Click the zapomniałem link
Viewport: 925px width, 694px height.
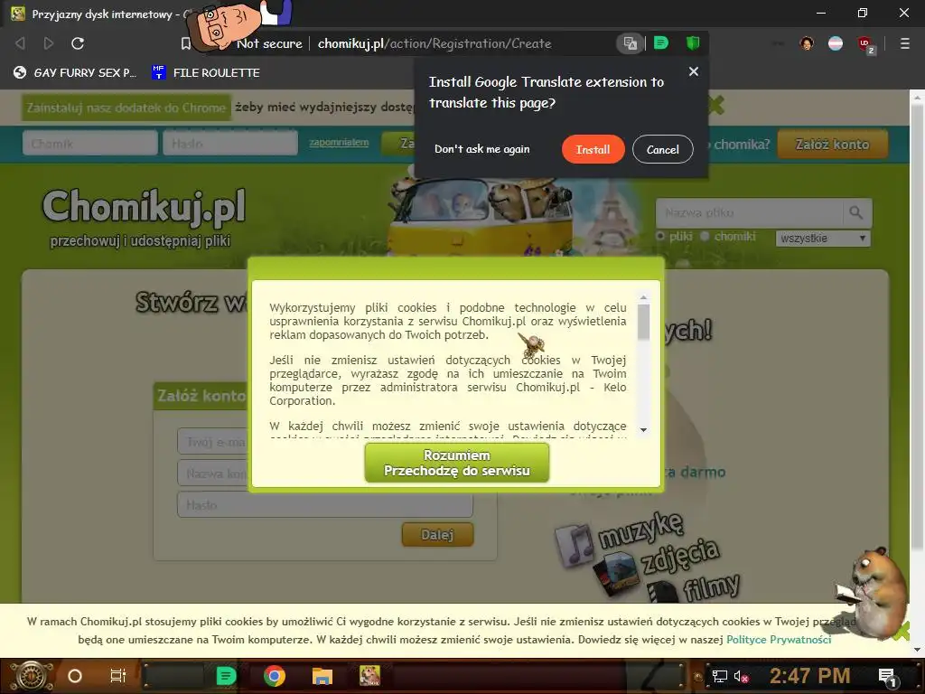click(340, 142)
